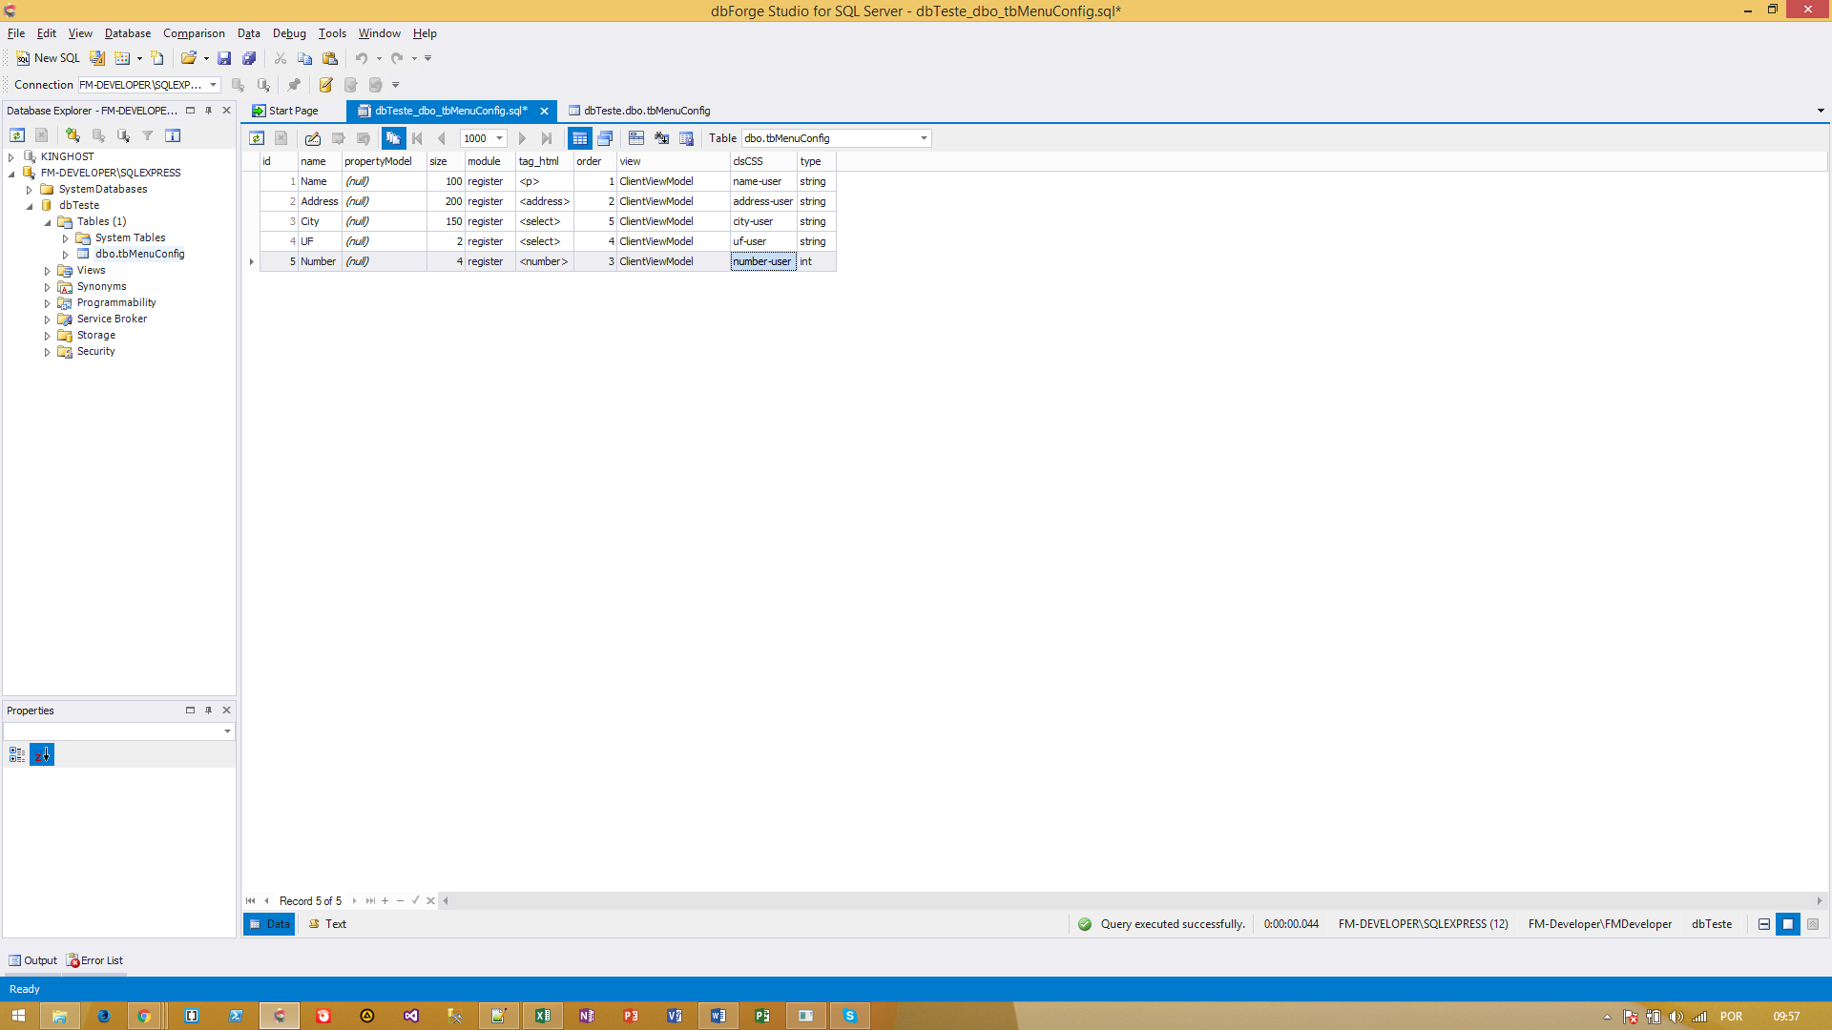Toggle the Grid View mode button

579,138
